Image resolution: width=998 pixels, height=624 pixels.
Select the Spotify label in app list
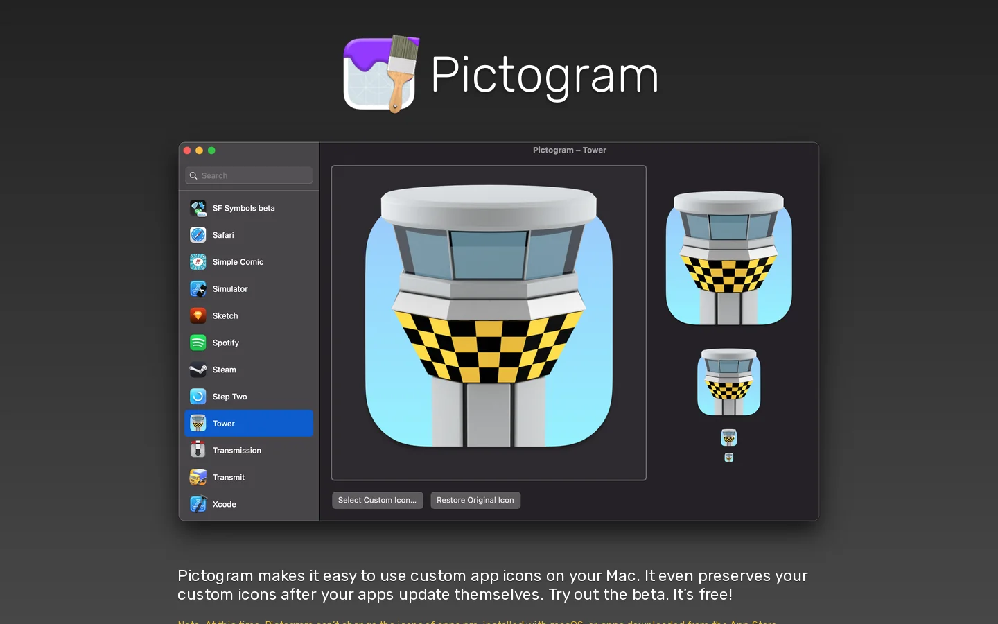226,343
